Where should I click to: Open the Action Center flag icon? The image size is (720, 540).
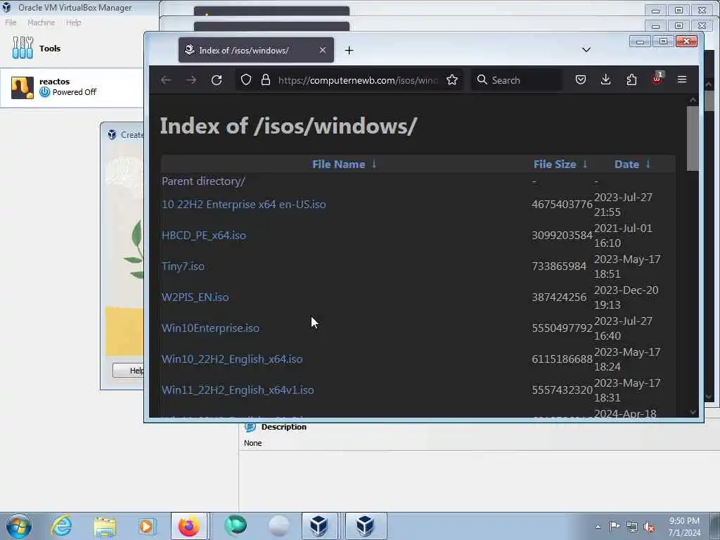coord(615,526)
